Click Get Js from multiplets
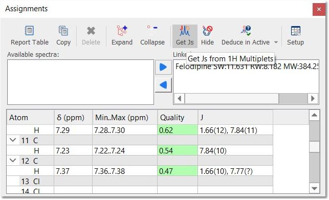 (185, 36)
